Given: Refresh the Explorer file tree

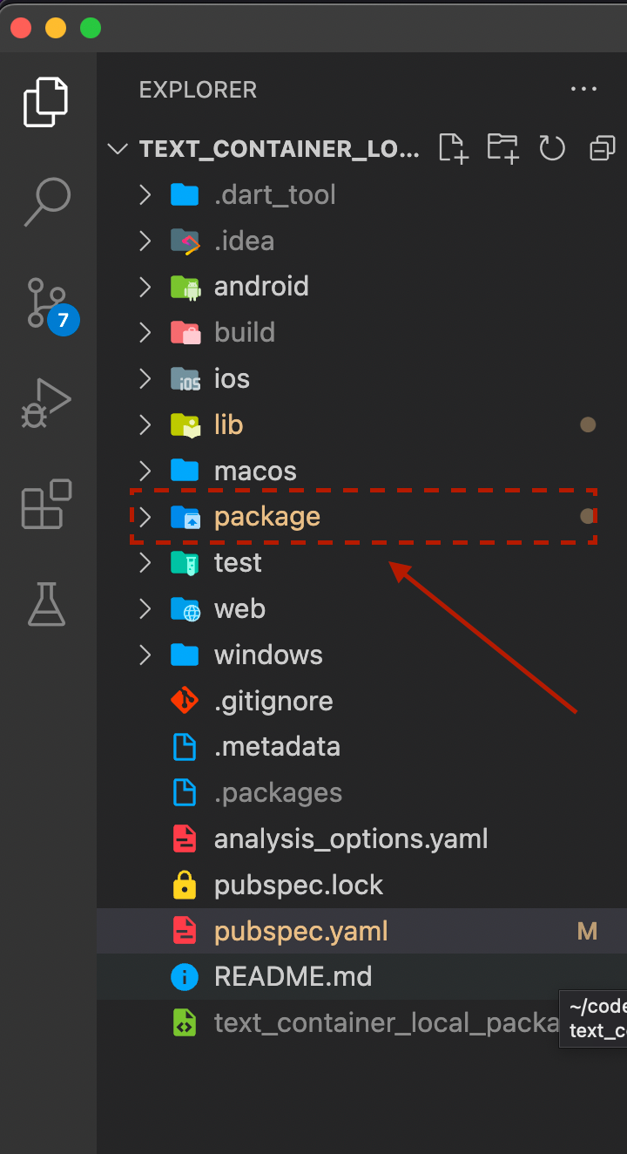Looking at the screenshot, I should [x=552, y=149].
